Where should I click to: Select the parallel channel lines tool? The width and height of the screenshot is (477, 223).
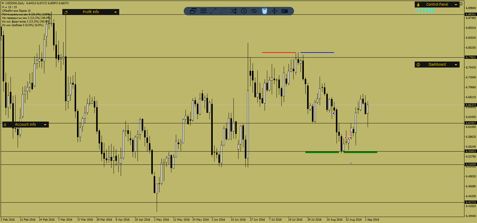click(x=224, y=11)
